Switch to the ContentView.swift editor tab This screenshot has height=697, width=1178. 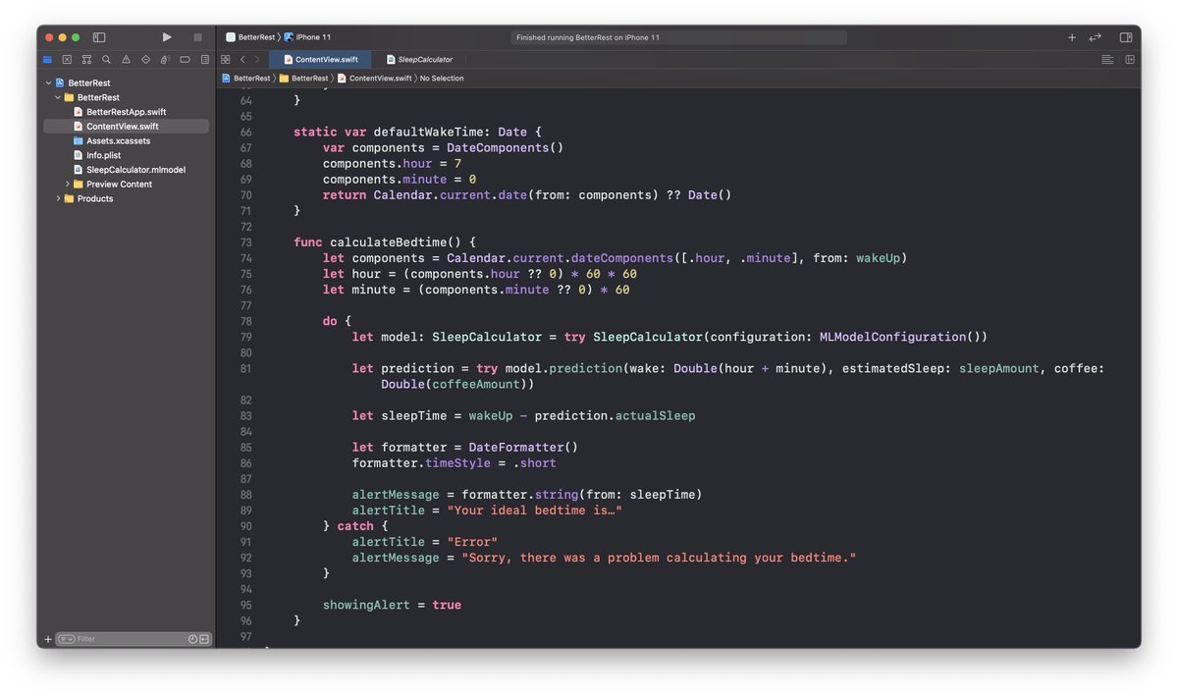[320, 59]
